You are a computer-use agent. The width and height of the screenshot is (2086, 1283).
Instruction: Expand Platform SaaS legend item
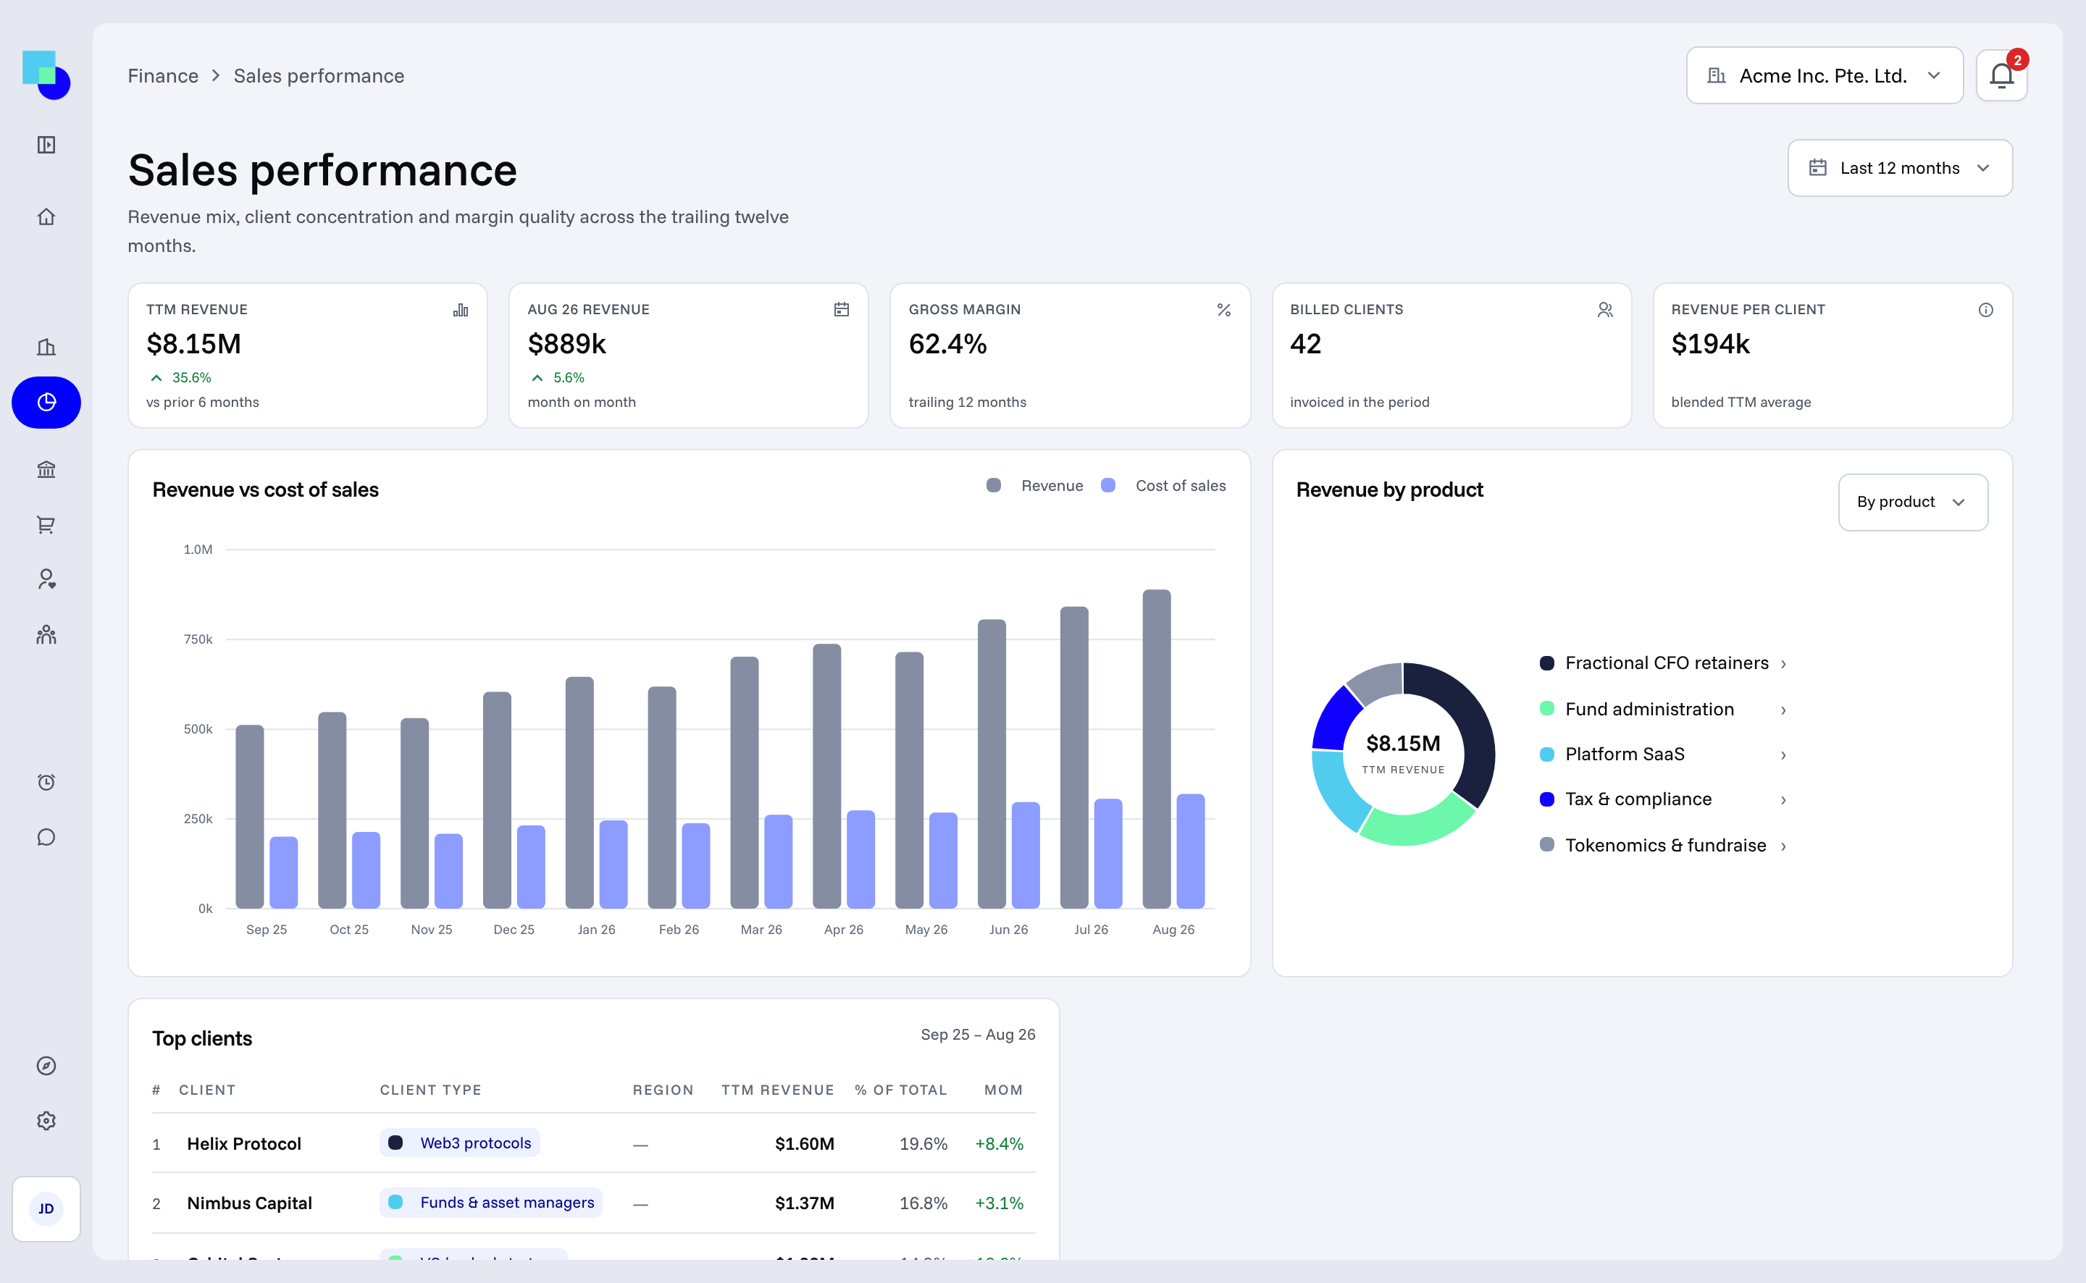pyautogui.click(x=1664, y=754)
